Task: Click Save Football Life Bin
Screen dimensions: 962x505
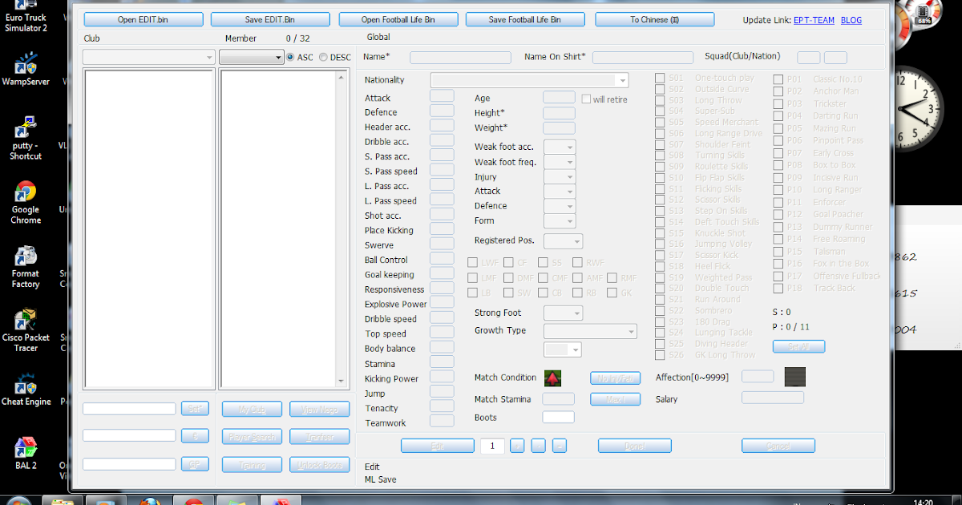Action: click(x=526, y=19)
